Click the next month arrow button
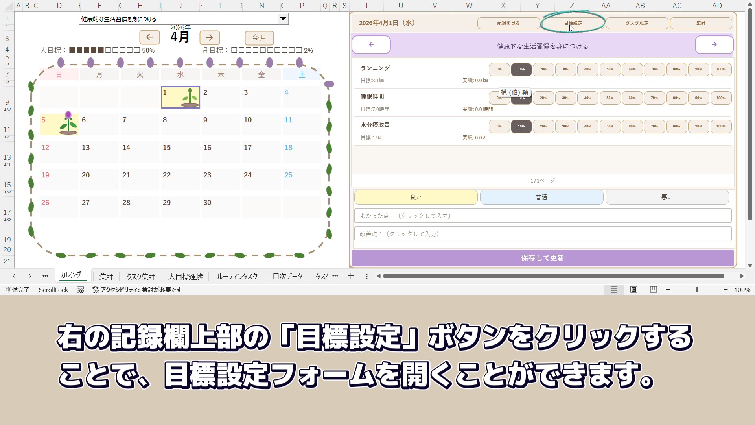The height and width of the screenshot is (425, 755). tap(210, 37)
